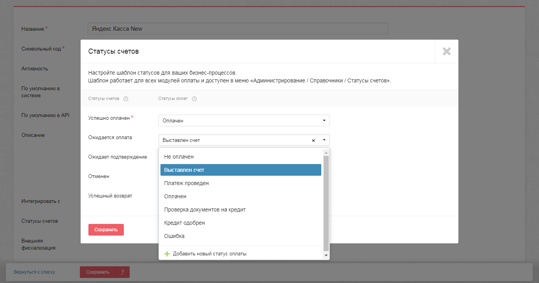Choose Платеж проведен option
The image size is (539, 283).
[x=186, y=183]
